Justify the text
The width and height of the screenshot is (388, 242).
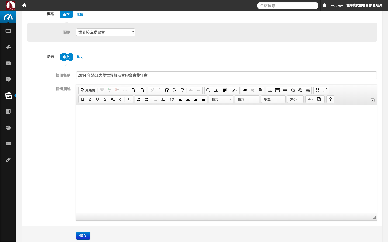(x=203, y=99)
